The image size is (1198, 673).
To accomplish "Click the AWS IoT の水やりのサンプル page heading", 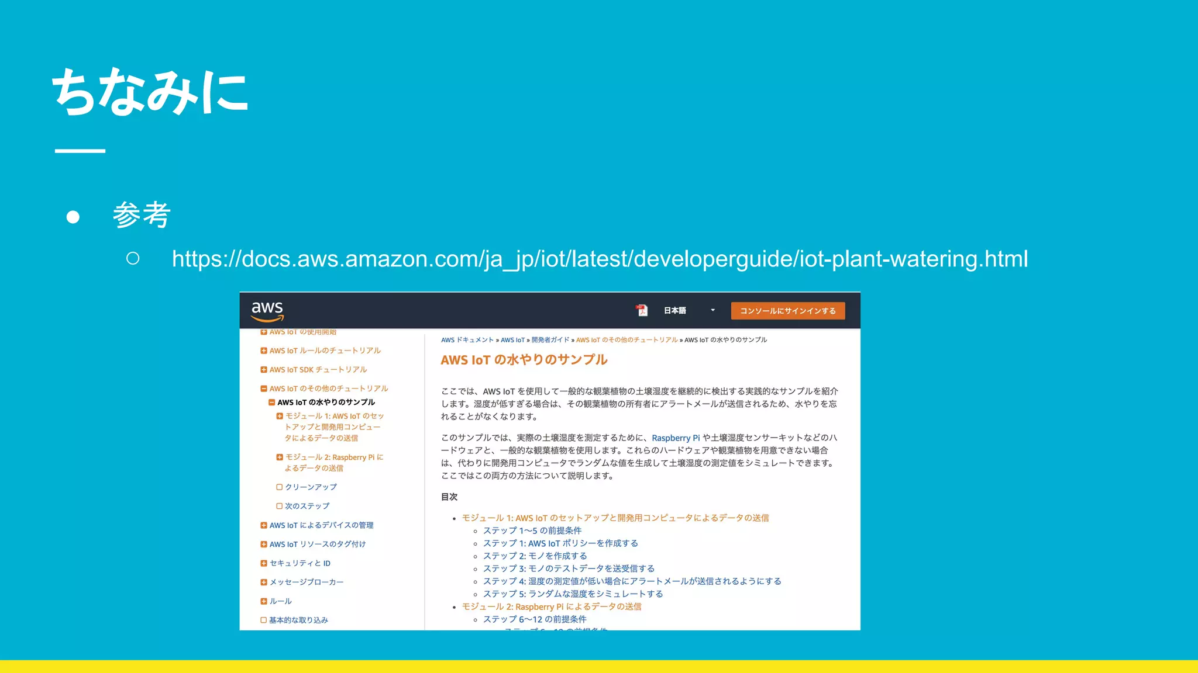I will (524, 360).
